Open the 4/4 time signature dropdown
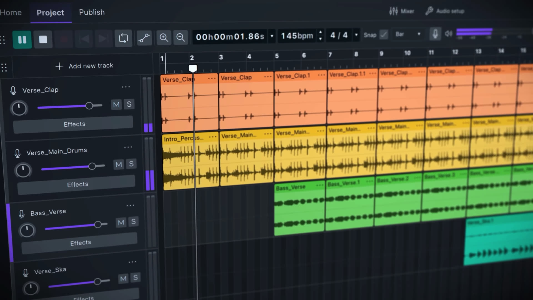 click(x=356, y=35)
